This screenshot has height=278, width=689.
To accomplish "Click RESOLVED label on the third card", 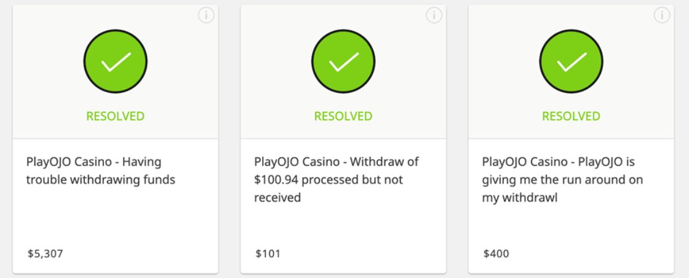I will [572, 116].
